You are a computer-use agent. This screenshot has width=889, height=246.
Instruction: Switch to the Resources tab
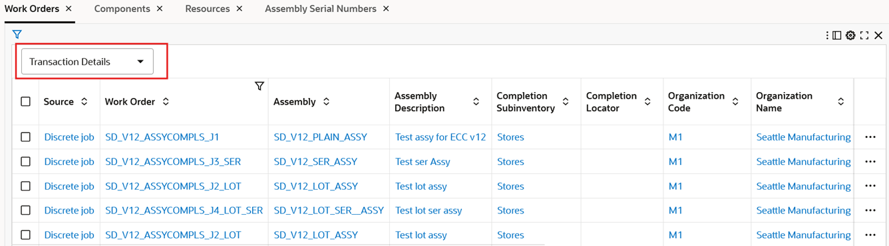pos(208,9)
